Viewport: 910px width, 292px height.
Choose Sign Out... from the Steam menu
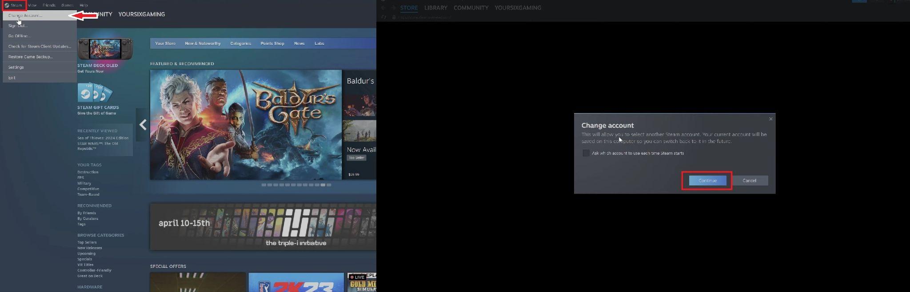click(40, 26)
